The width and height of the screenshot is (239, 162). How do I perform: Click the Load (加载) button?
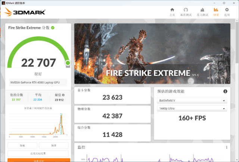[22, 146]
